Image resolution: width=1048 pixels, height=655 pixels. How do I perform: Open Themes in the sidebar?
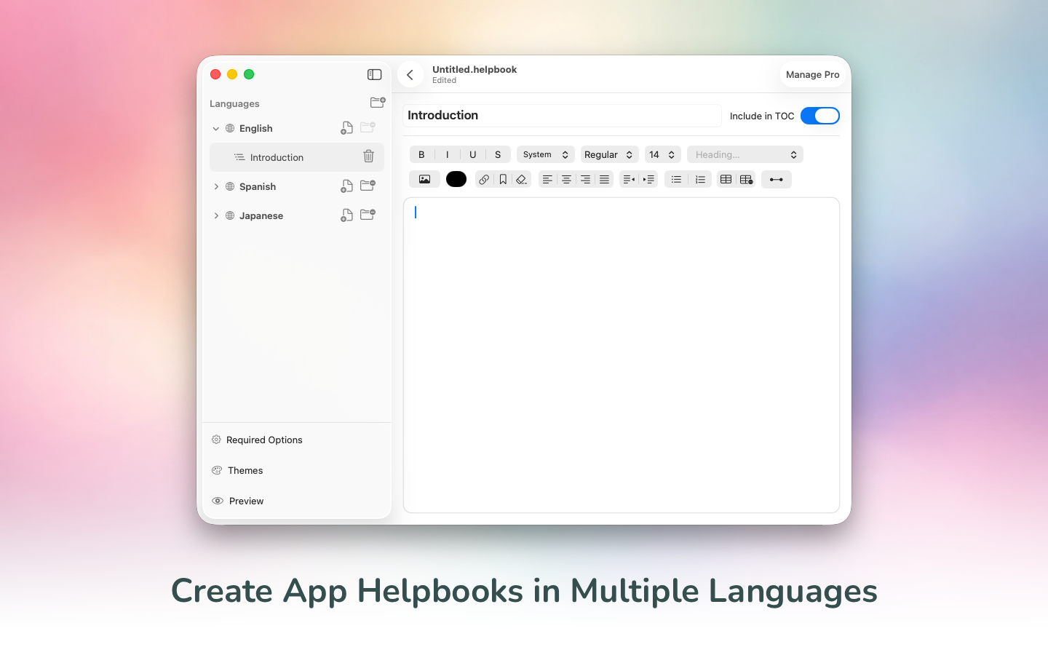coord(245,470)
